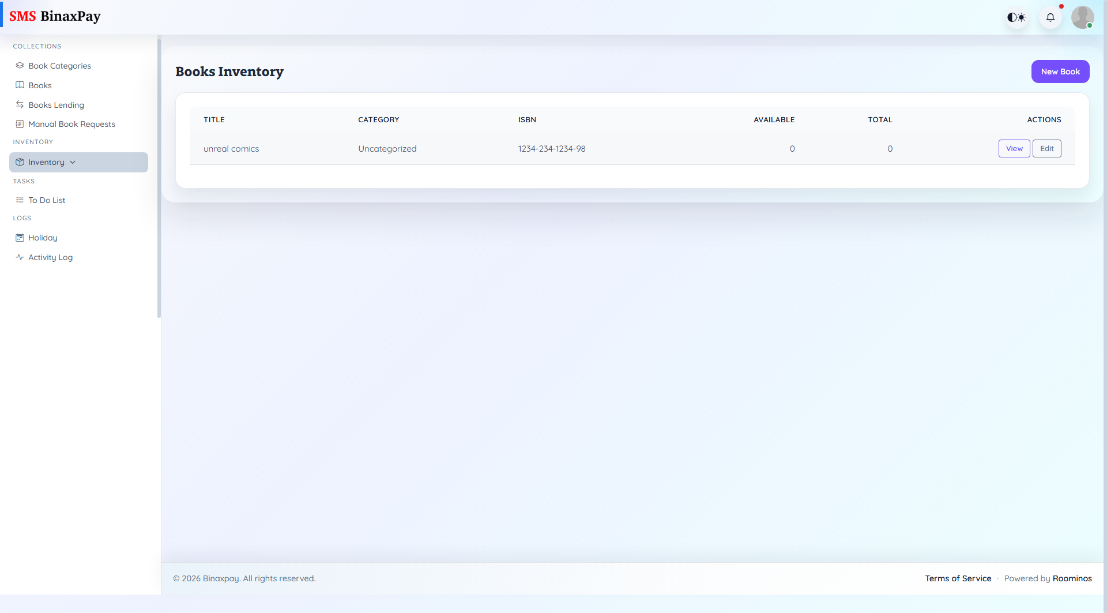Select the Book Categories stacked-books icon

[x=20, y=65]
